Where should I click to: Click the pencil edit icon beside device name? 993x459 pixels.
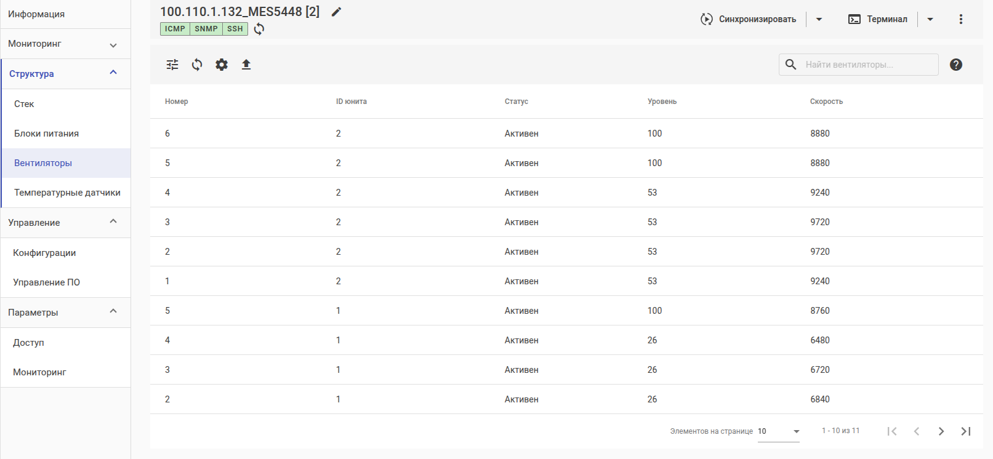tap(336, 12)
